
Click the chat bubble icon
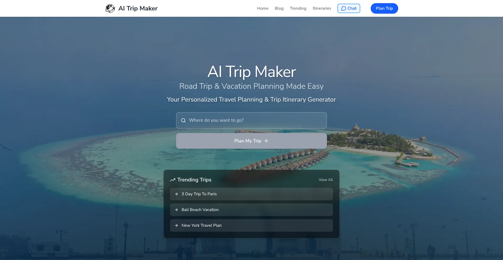point(343,8)
